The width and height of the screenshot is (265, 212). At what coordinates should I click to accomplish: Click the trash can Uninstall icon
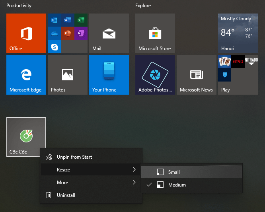49,195
